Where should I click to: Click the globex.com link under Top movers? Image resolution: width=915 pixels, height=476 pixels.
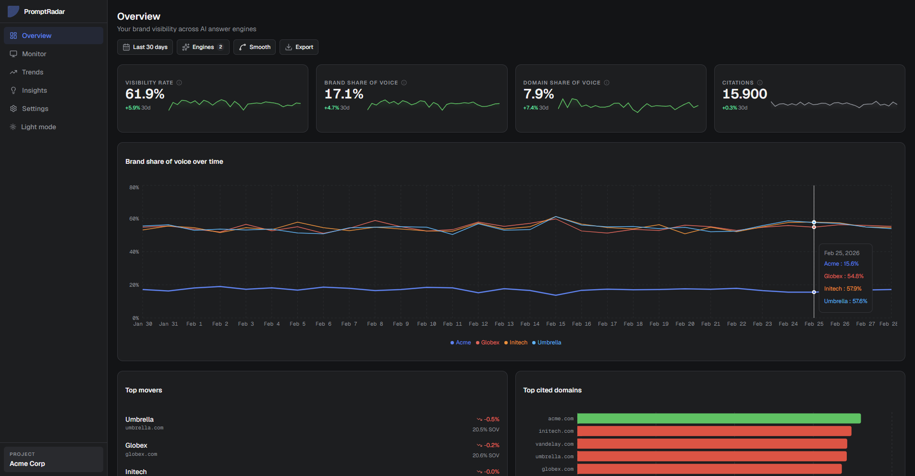[141, 454]
